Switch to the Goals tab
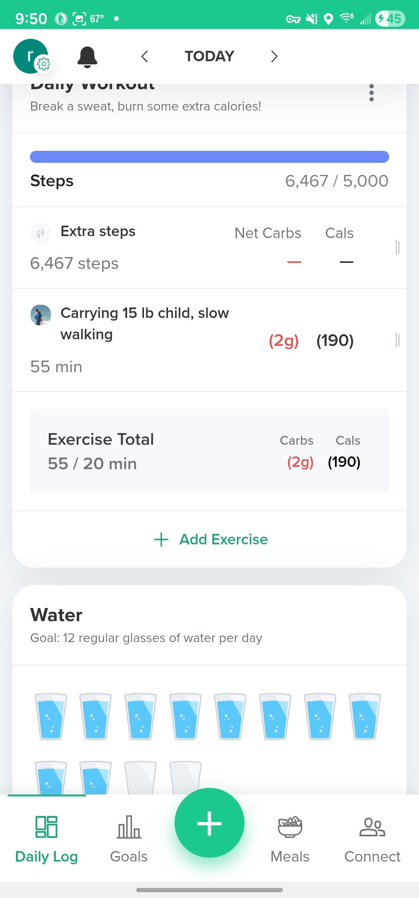The width and height of the screenshot is (419, 898). coord(129,838)
